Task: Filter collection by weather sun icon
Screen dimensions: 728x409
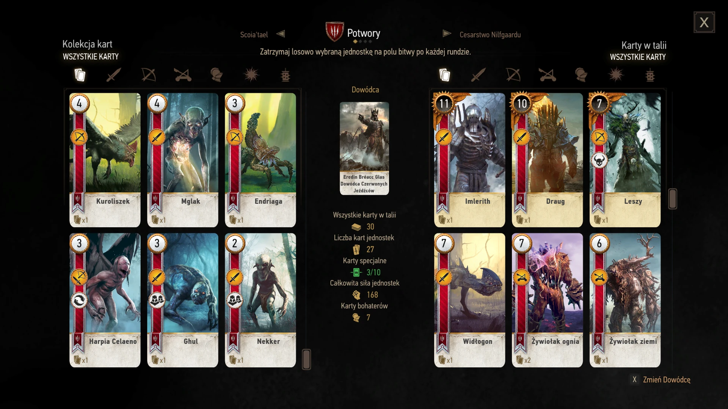Action: click(x=251, y=75)
